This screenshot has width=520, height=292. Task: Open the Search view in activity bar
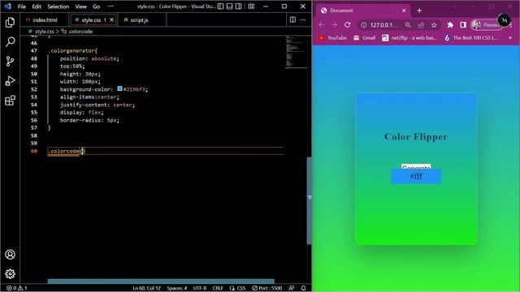[10, 42]
